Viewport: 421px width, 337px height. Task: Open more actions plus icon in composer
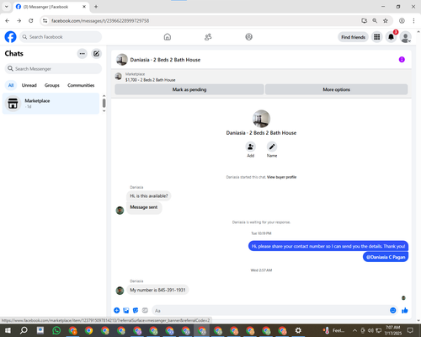(117, 310)
